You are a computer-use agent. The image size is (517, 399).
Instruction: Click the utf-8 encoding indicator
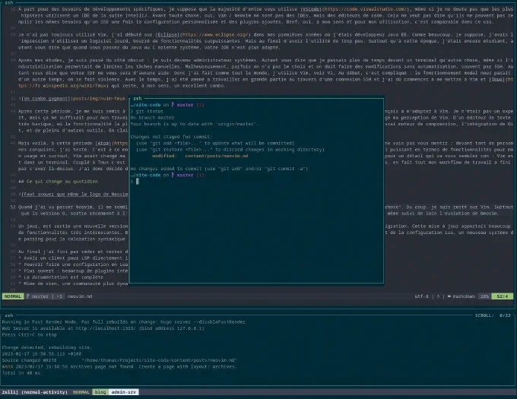(x=421, y=296)
